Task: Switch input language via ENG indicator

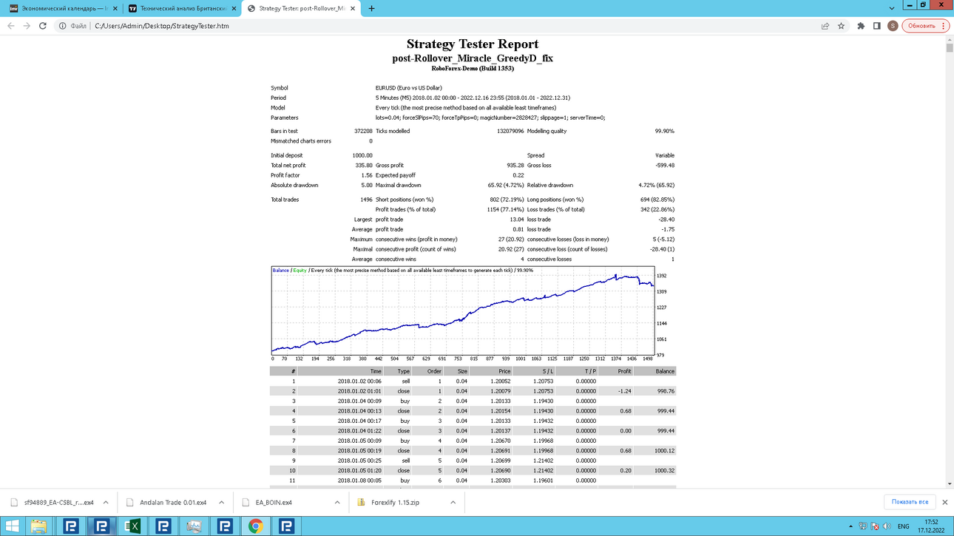Action: point(903,526)
